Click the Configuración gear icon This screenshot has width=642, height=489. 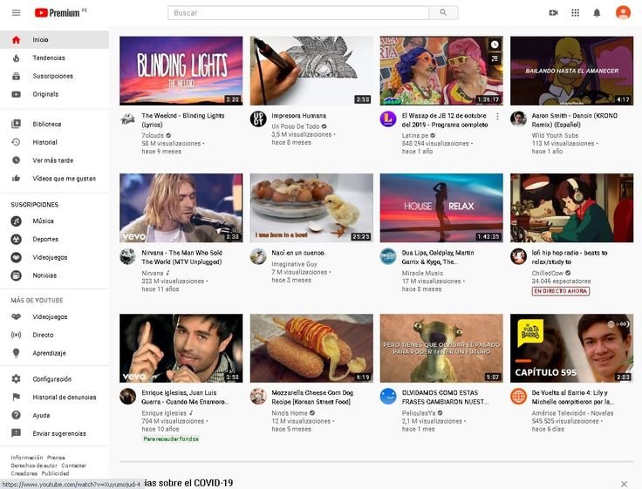[x=16, y=379]
